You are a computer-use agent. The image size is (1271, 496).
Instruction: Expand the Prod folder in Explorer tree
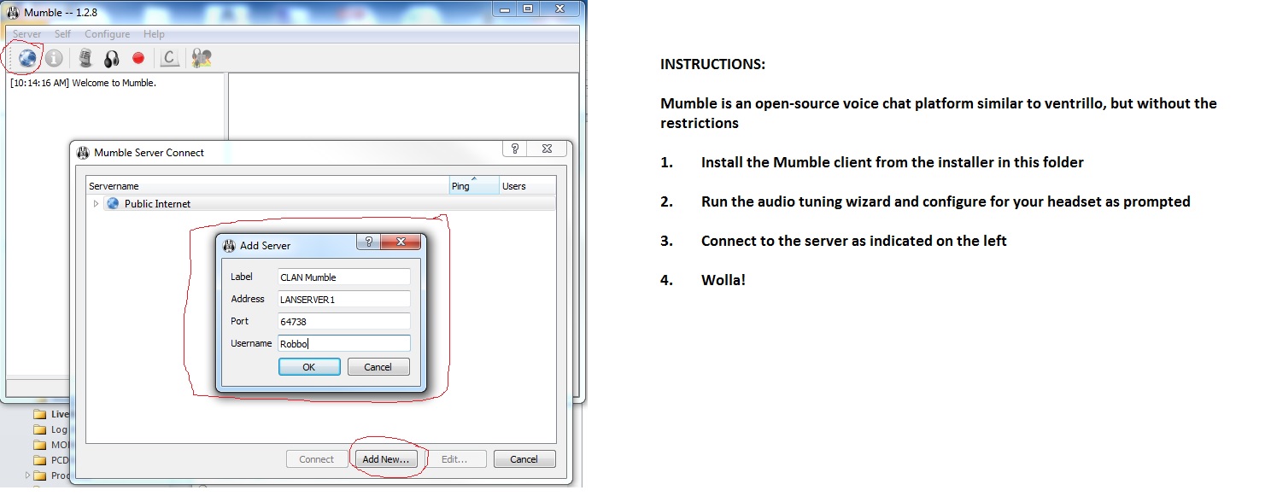(27, 476)
